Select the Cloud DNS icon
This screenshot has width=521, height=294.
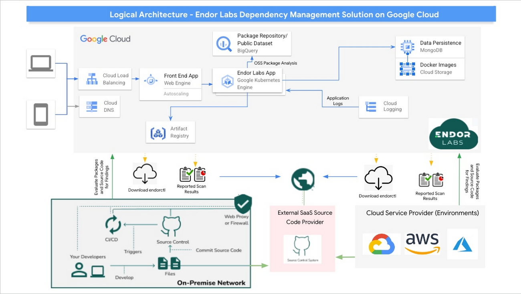tap(92, 107)
